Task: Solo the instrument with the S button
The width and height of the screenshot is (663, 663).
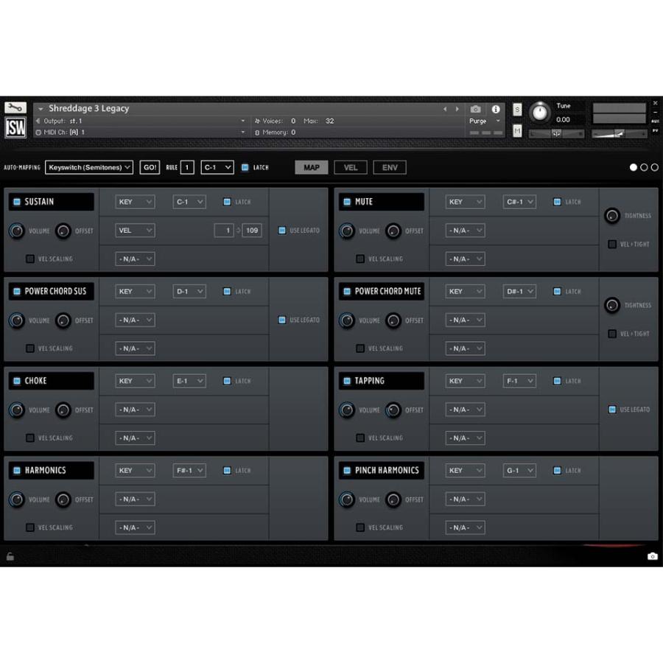Action: pyautogui.click(x=517, y=110)
